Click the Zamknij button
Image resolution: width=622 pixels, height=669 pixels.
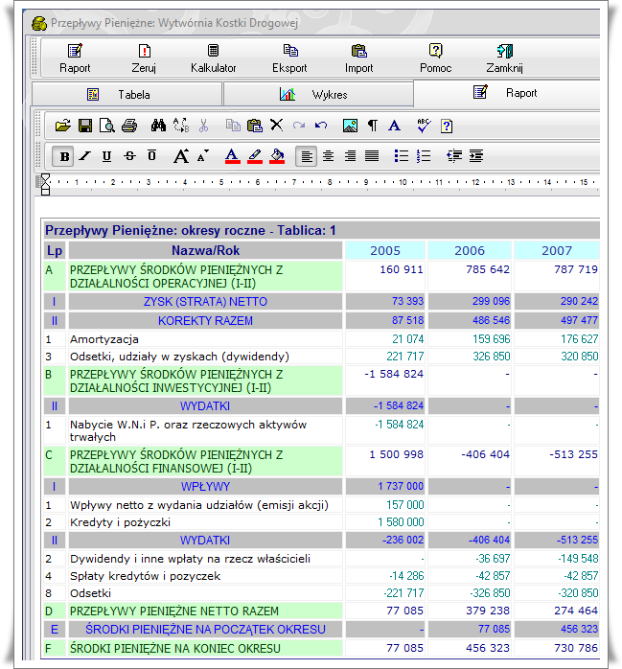click(x=504, y=58)
